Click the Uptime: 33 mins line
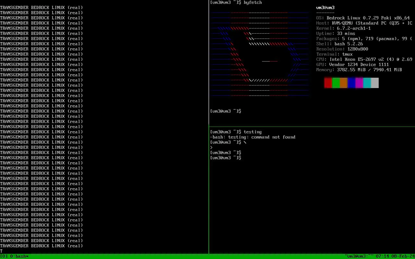The image size is (415, 259). click(x=336, y=34)
